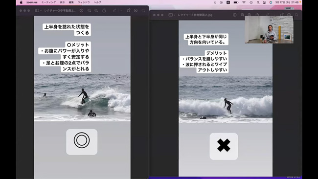
Task: Click the left window title レクチャー3参考動画
Action: tap(60, 11)
